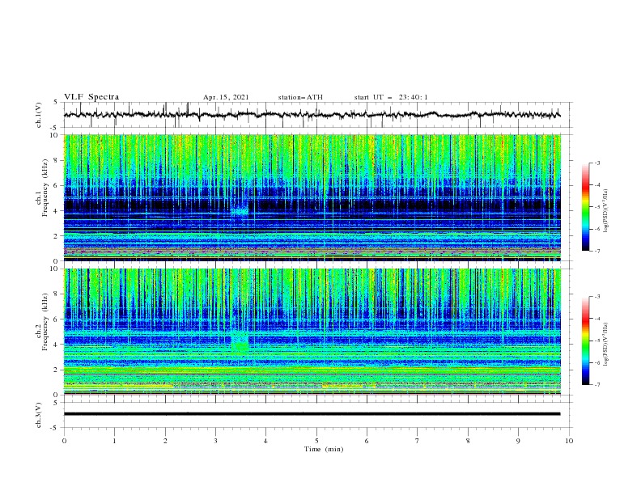Click the "station=ATH" header label
This screenshot has height=495, width=641.
click(x=300, y=97)
